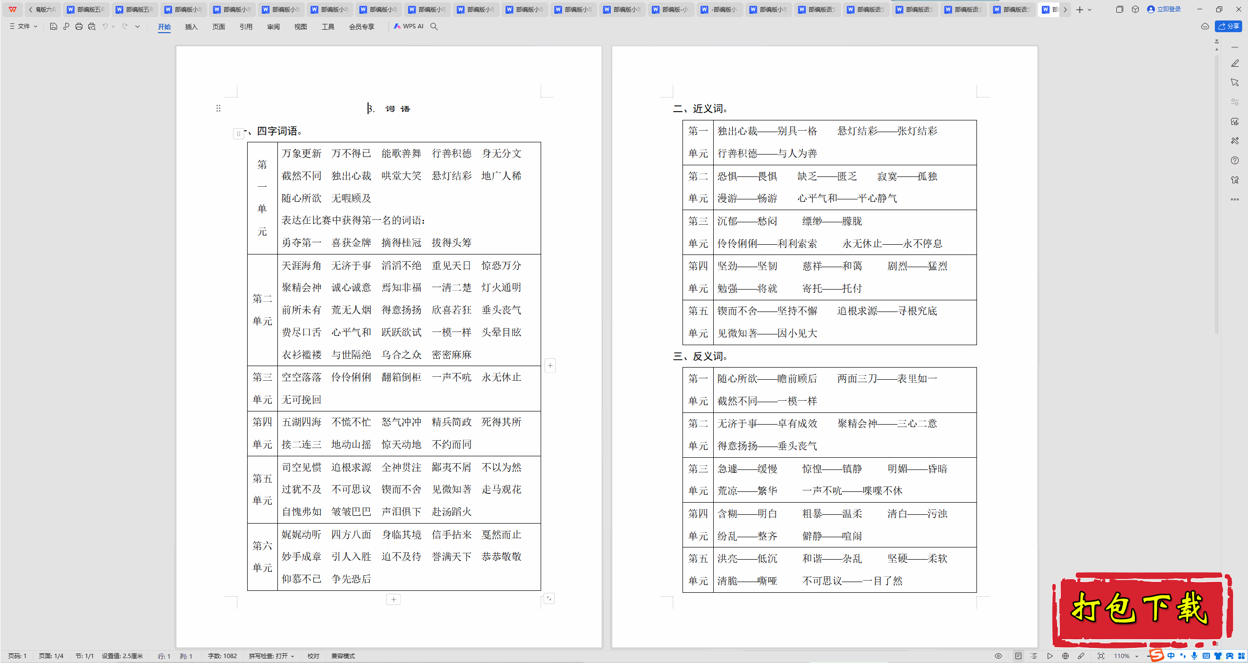Toggle eye-protection mode in status bar
Screen dimensions: 1248x663
pyautogui.click(x=998, y=656)
